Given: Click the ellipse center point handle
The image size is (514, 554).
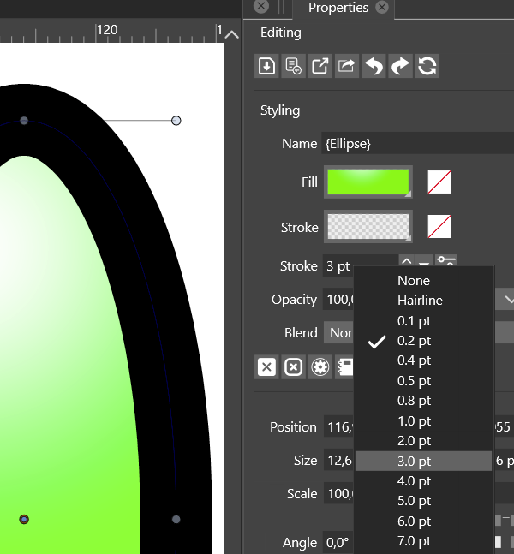Looking at the screenshot, I should coord(24,520).
